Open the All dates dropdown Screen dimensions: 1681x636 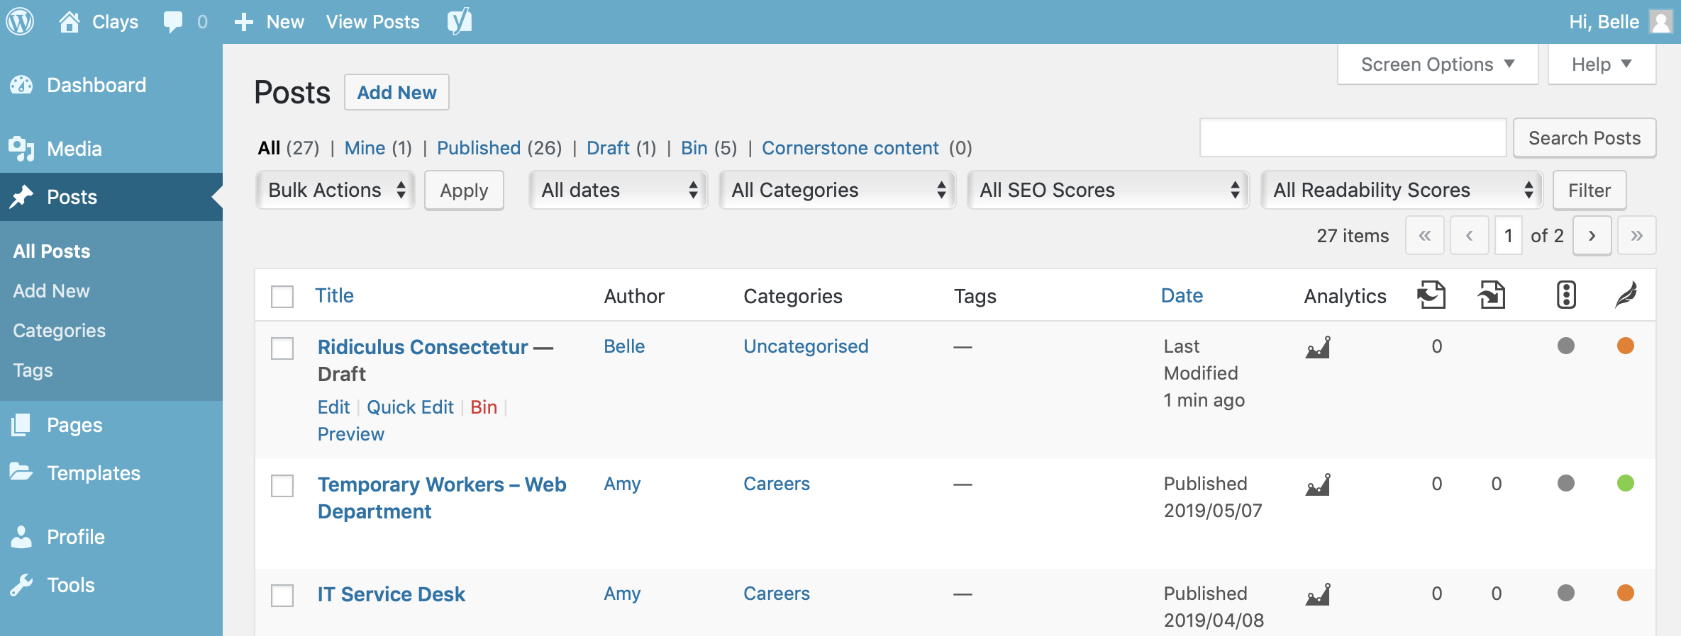tap(618, 190)
